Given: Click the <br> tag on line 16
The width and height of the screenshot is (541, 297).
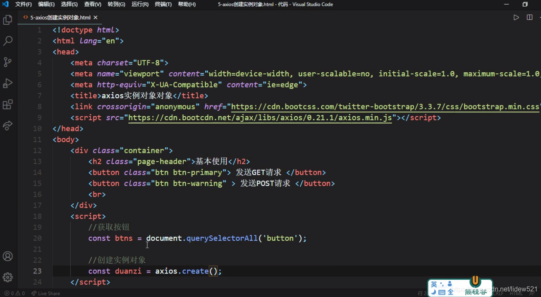Looking at the screenshot, I should 97,194.
